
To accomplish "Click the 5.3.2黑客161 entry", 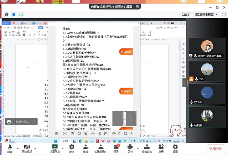I will click(71, 93).
